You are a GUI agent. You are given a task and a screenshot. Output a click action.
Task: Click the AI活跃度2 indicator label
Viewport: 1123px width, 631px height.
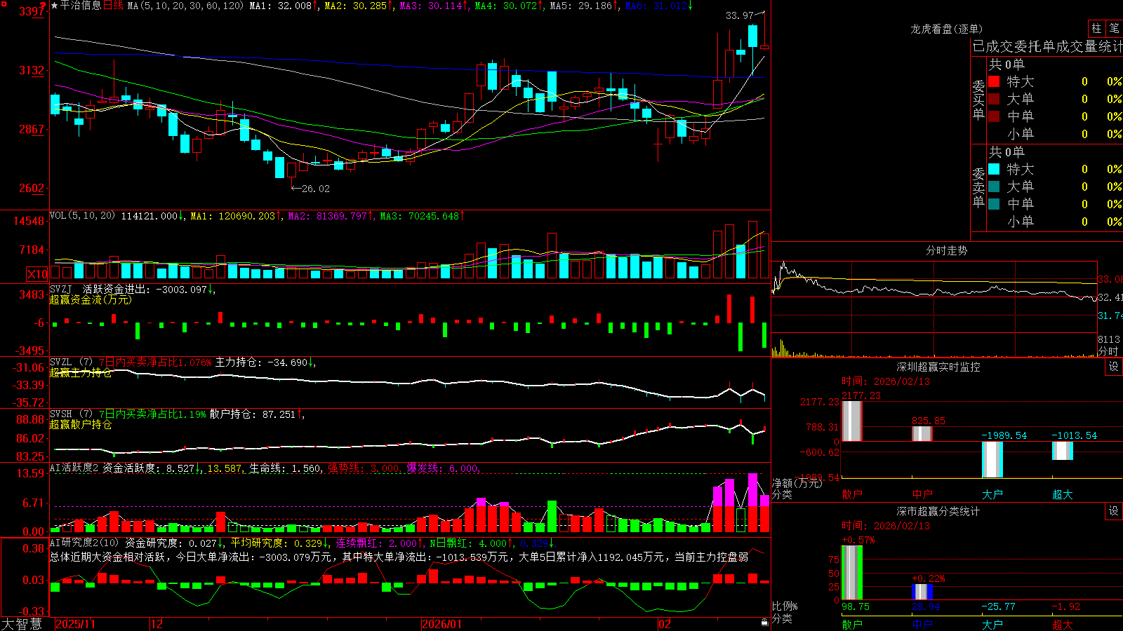74,468
